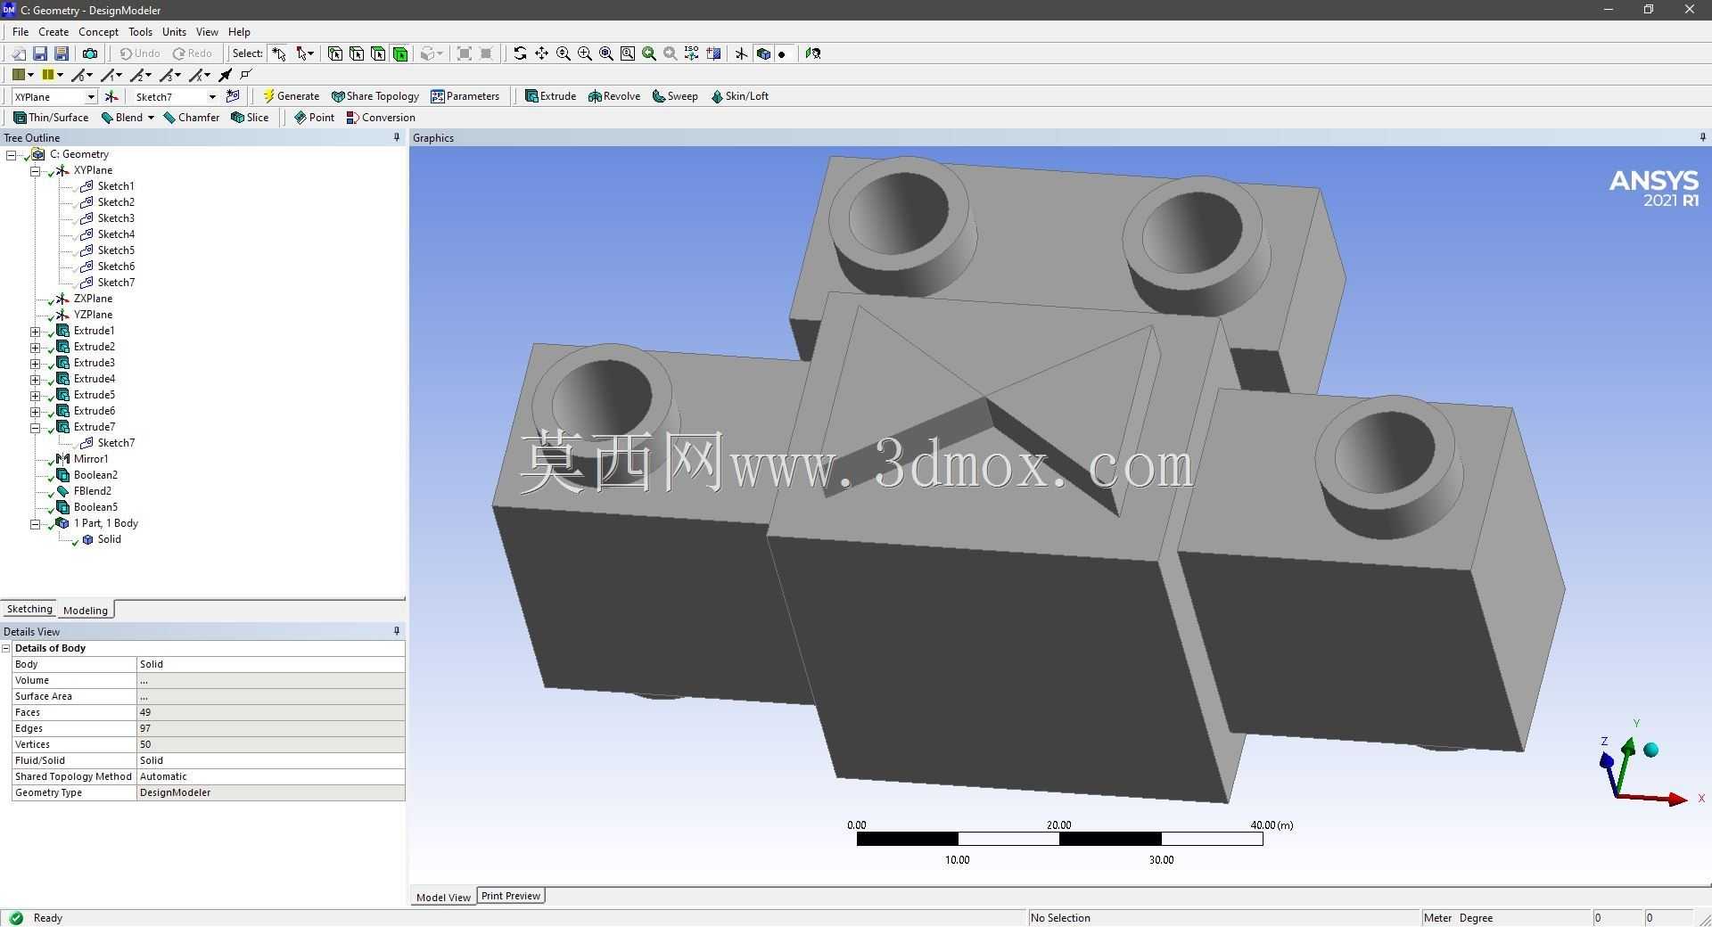Select the Pan view tool
The width and height of the screenshot is (1712, 927).
click(541, 53)
